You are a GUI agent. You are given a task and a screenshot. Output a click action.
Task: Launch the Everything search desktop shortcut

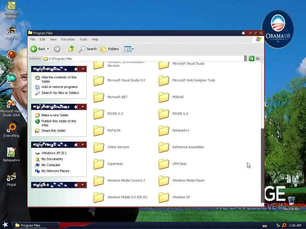[11, 130]
